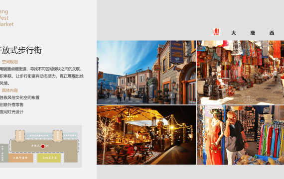
Task: Pick the orange block on floor map
Action: click(x=20, y=158)
